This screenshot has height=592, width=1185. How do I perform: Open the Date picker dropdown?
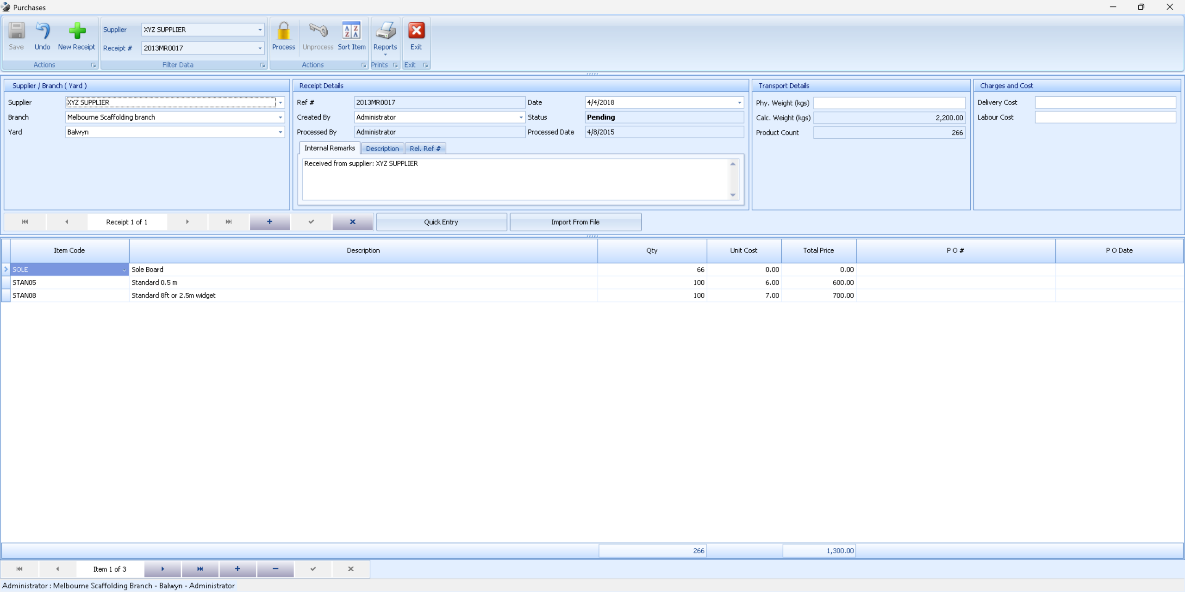739,103
